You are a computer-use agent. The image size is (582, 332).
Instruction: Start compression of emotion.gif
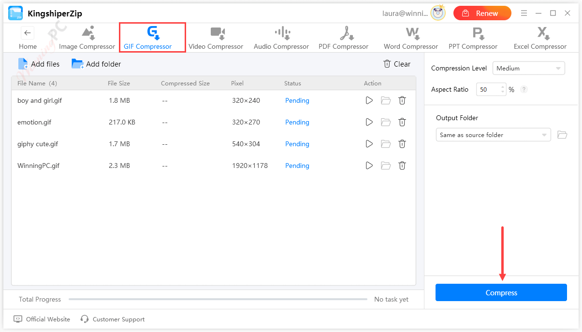369,122
